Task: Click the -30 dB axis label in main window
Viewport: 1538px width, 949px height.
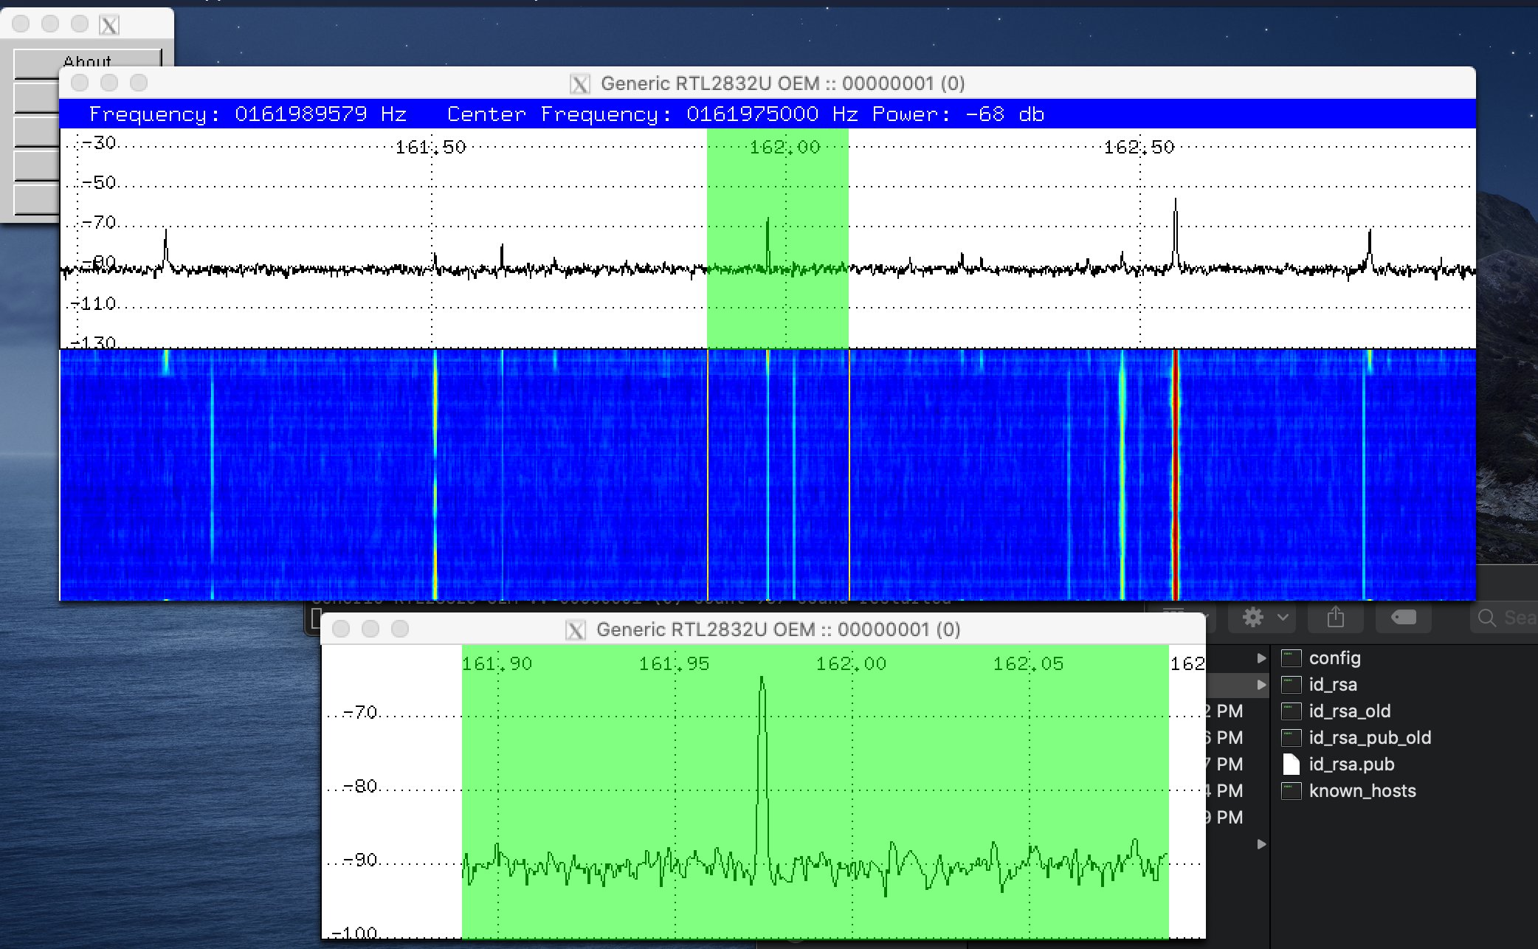Action: pyautogui.click(x=99, y=142)
